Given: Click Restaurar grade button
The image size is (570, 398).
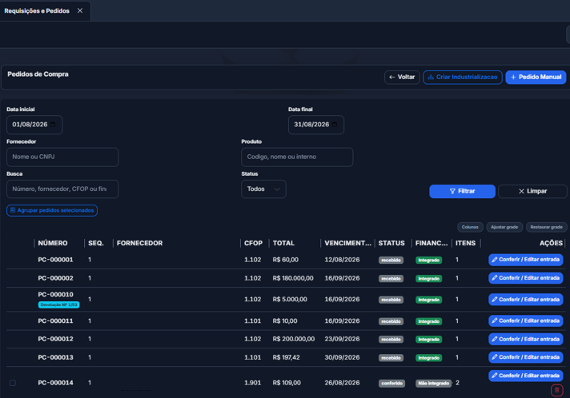Looking at the screenshot, I should click(546, 227).
